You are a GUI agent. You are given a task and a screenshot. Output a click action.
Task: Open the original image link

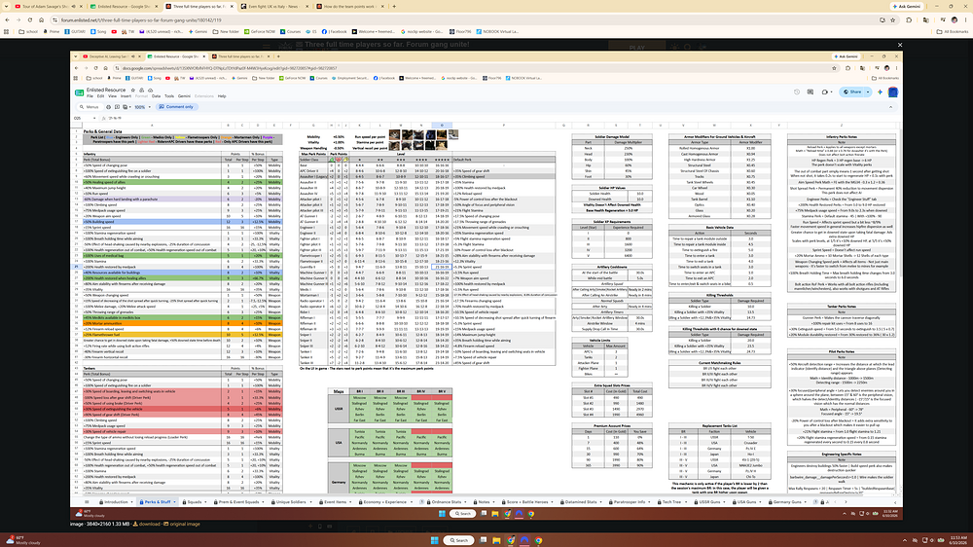(x=184, y=524)
